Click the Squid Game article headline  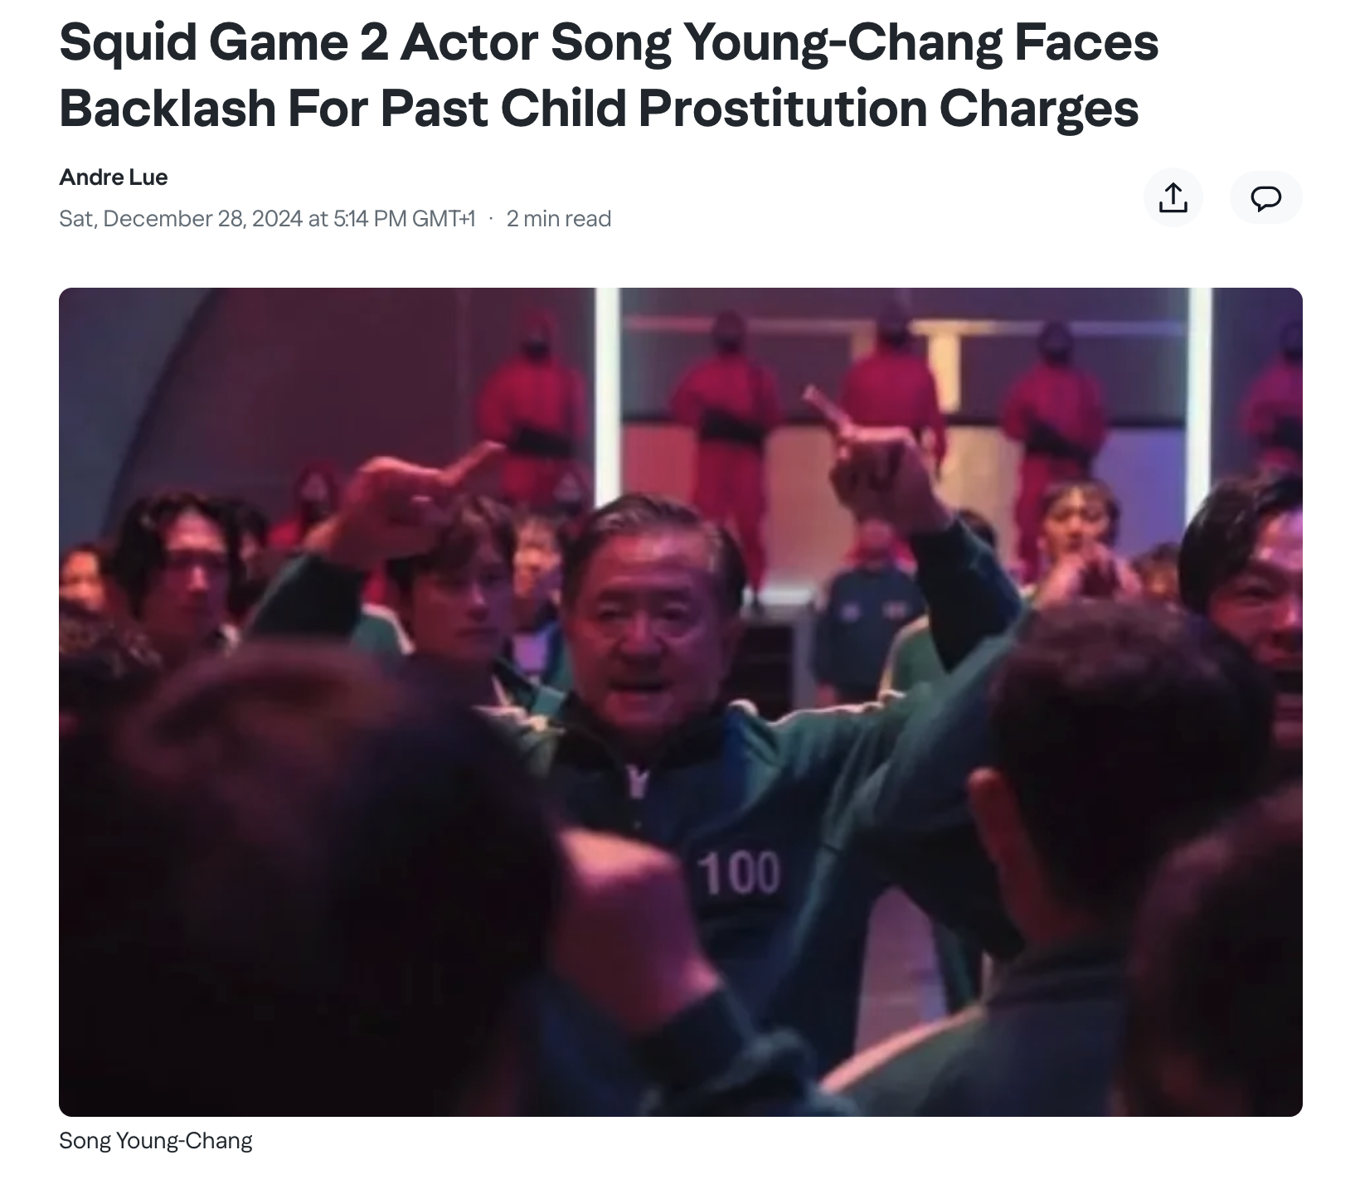coord(609,75)
